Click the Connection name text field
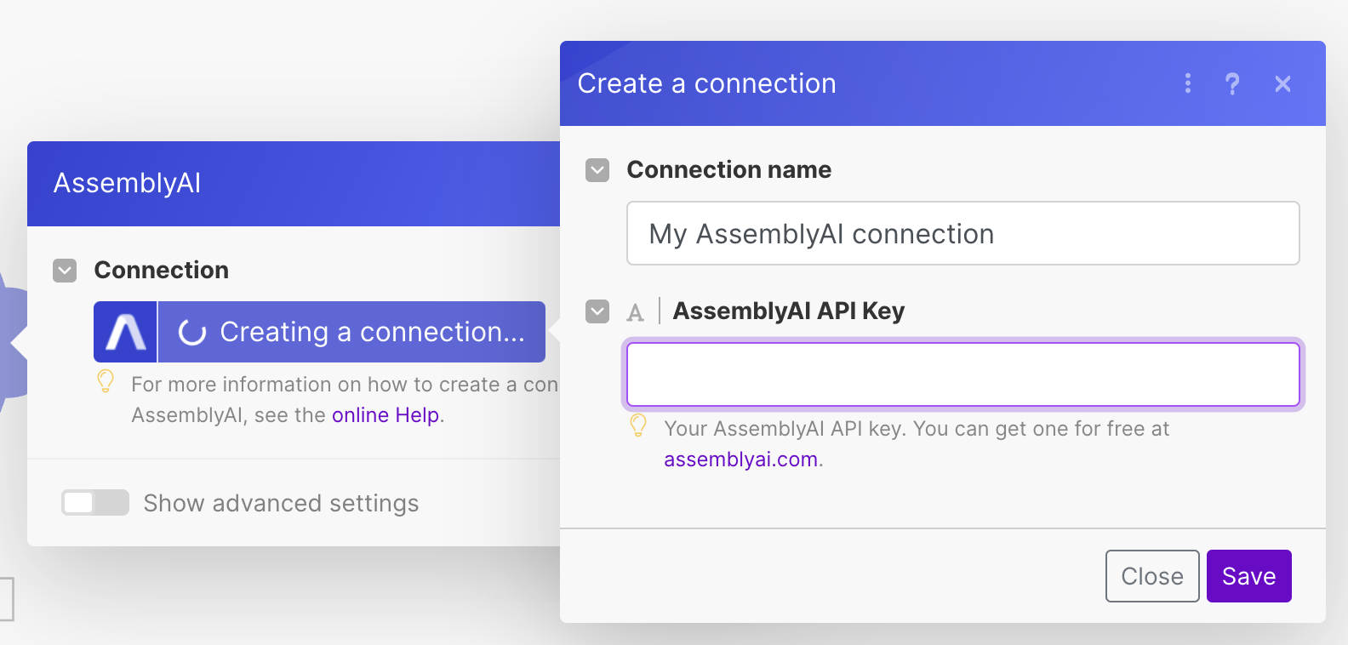 [962, 233]
